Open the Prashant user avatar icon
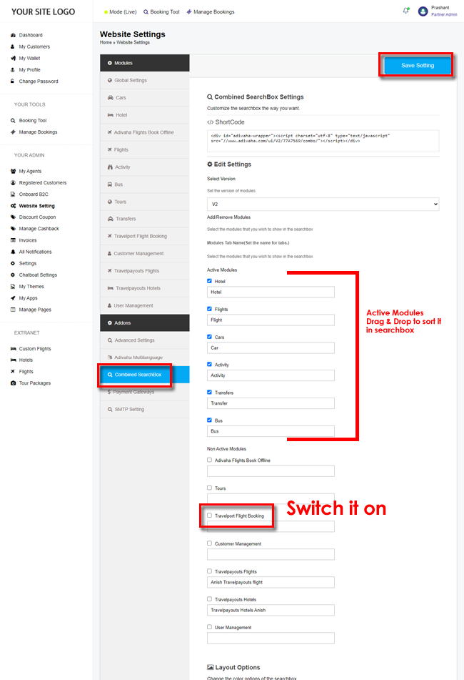464x680 pixels. (423, 11)
